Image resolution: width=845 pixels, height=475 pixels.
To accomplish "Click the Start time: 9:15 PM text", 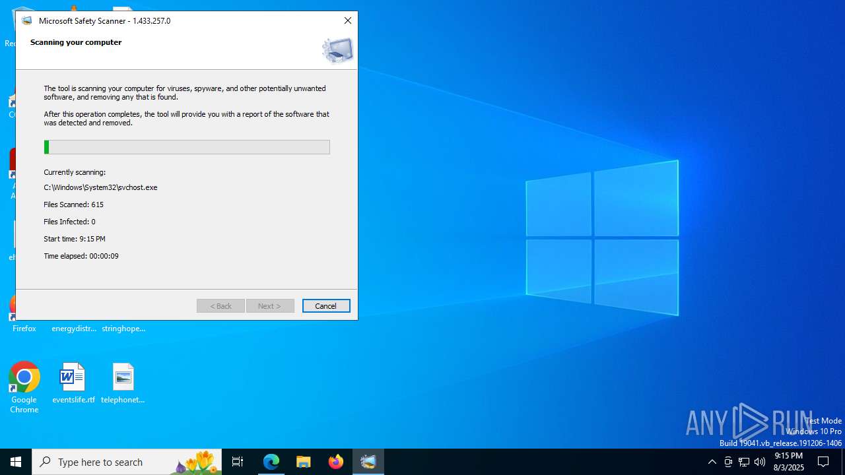I will (75, 239).
